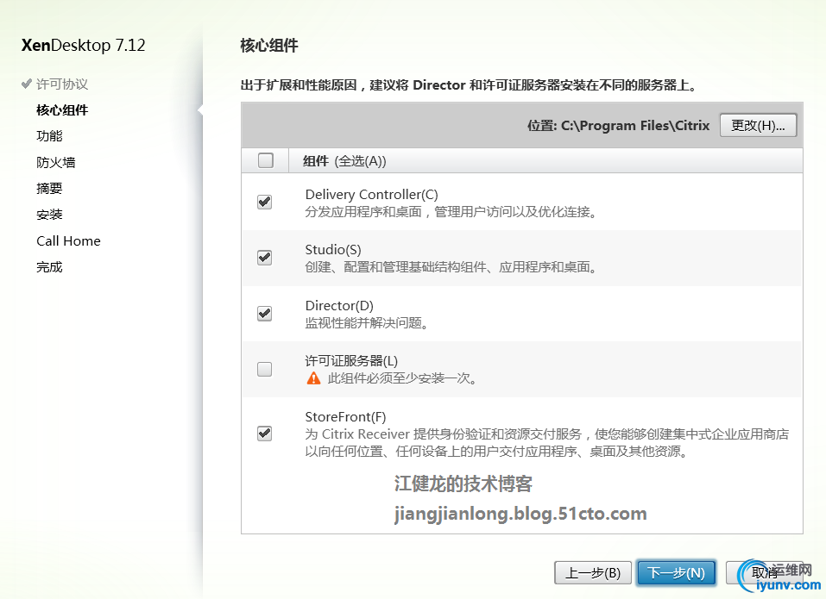
Task: Click the Delivery Controller(C) label
Action: [x=371, y=195]
